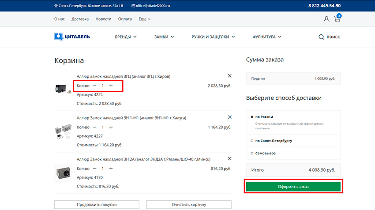Click the Артикул: 4227 text
The width and height of the screenshot is (375, 210).
[x=90, y=136]
